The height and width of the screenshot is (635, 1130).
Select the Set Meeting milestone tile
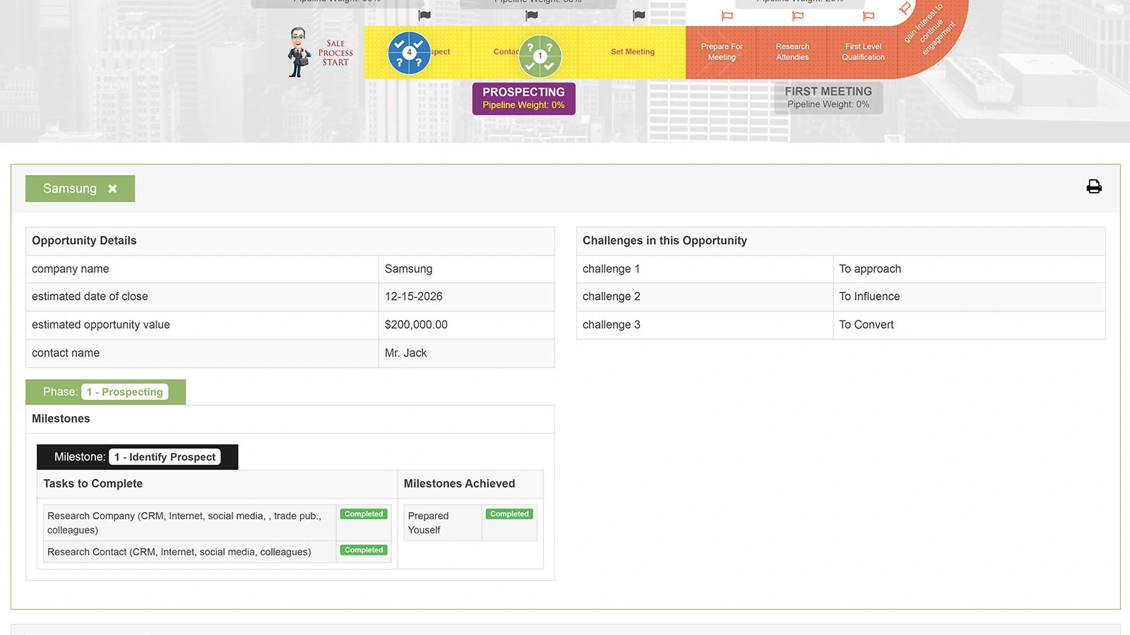[x=632, y=52]
